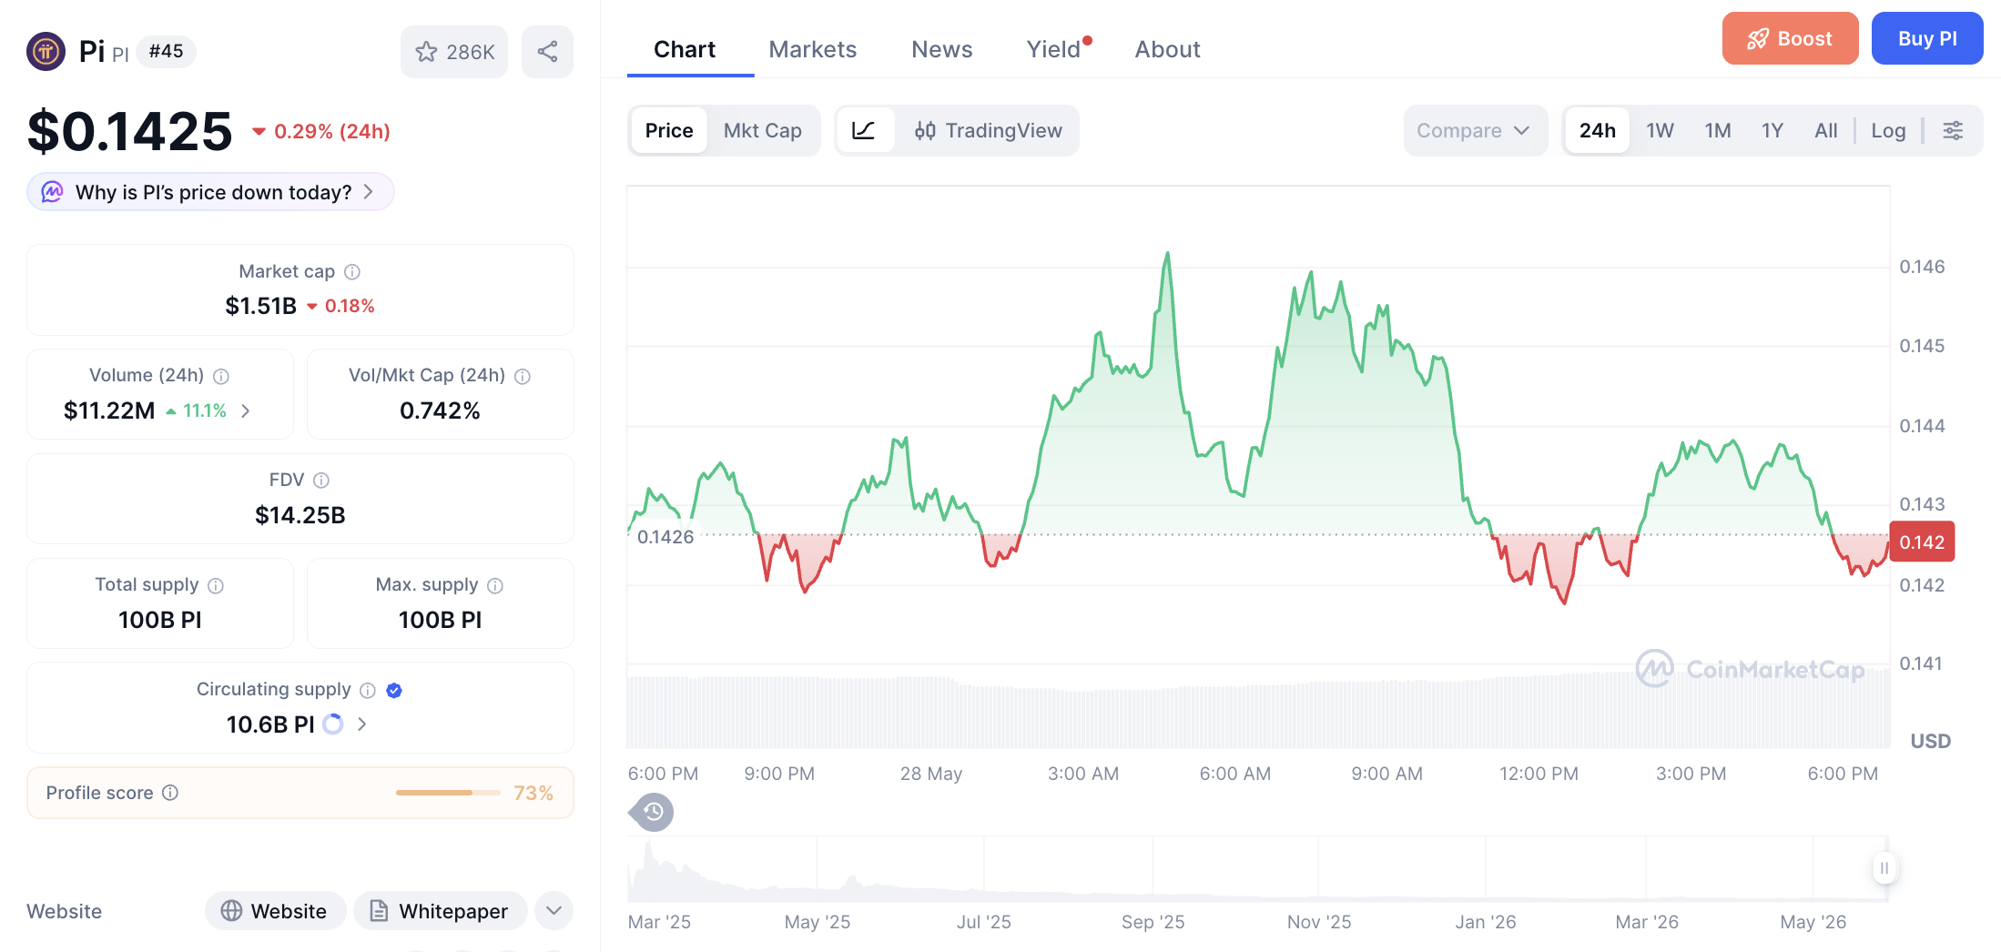Open the Website link
Image resolution: width=2001 pixels, height=952 pixels.
pyautogui.click(x=275, y=911)
